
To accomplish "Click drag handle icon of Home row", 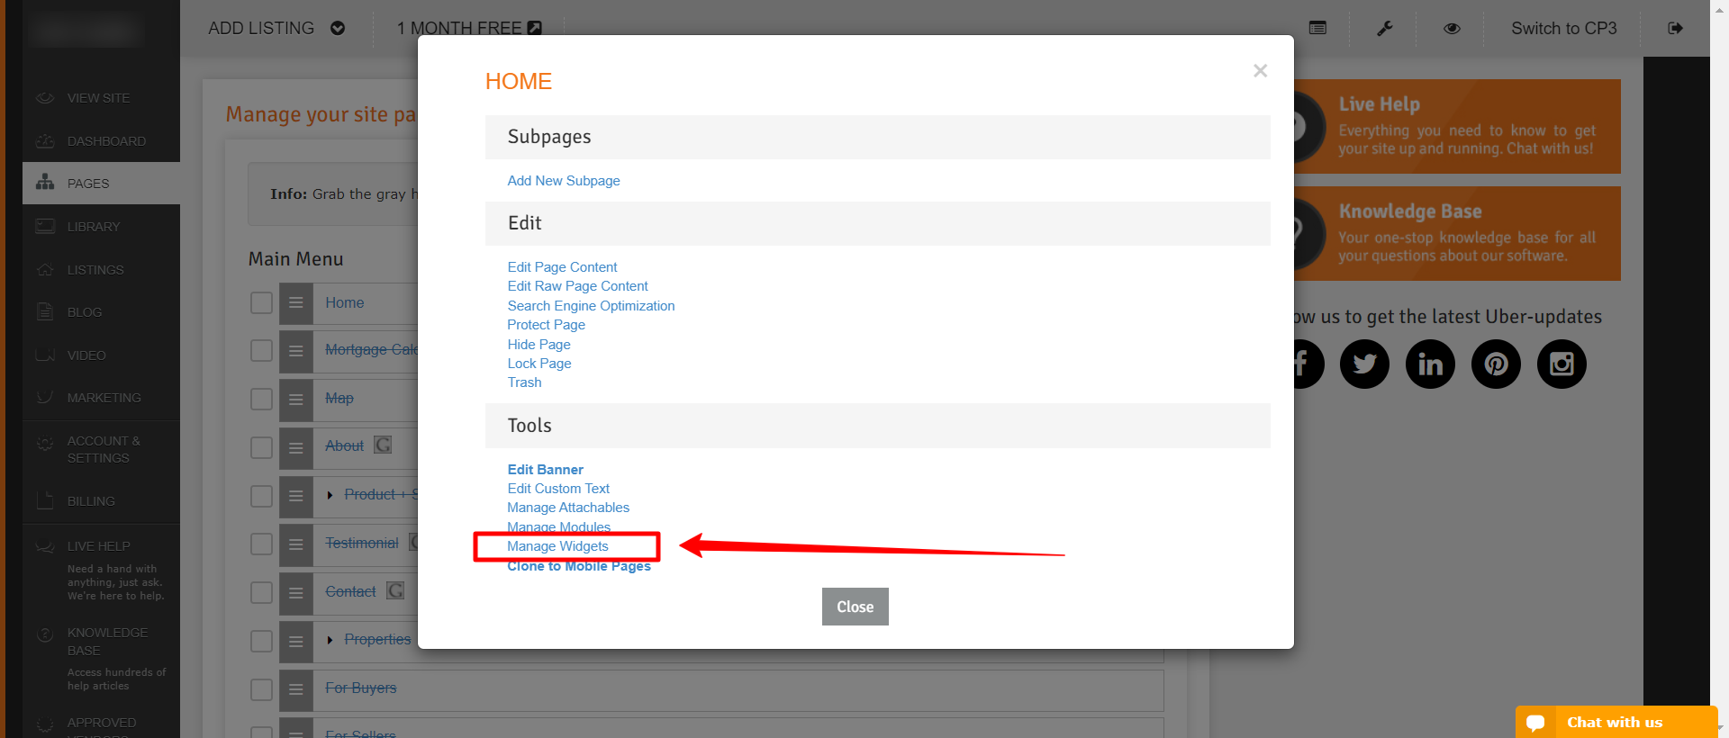I will pos(295,303).
